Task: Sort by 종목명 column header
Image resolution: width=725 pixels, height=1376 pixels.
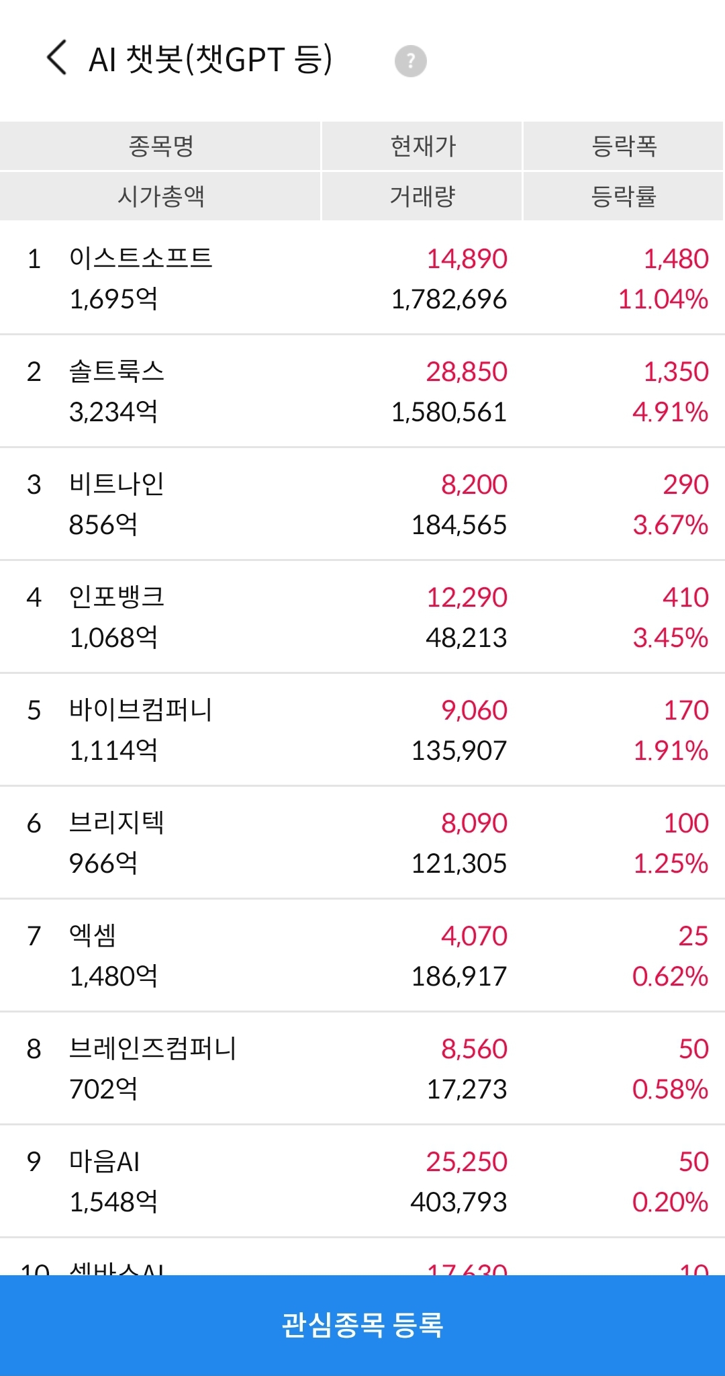Action: [160, 146]
